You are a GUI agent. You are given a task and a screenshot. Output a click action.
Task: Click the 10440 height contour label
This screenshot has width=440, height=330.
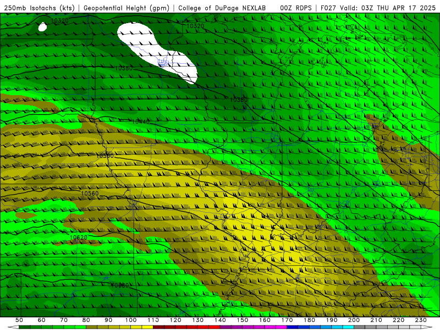[141, 122]
